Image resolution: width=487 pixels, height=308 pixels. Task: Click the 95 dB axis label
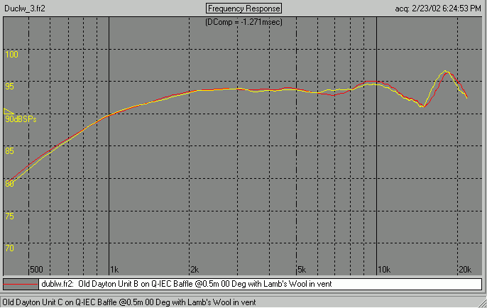pyautogui.click(x=10, y=87)
